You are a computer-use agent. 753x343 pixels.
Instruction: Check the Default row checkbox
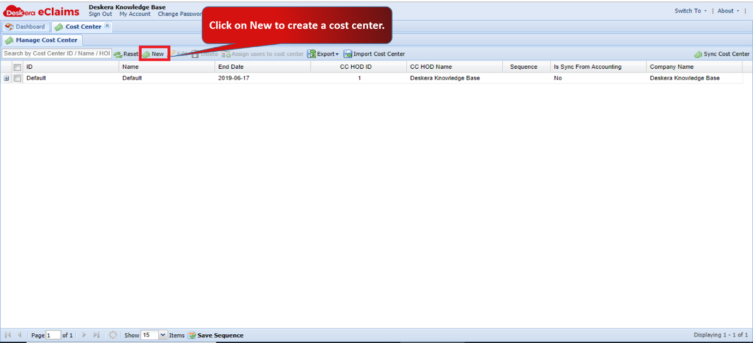pyautogui.click(x=17, y=78)
